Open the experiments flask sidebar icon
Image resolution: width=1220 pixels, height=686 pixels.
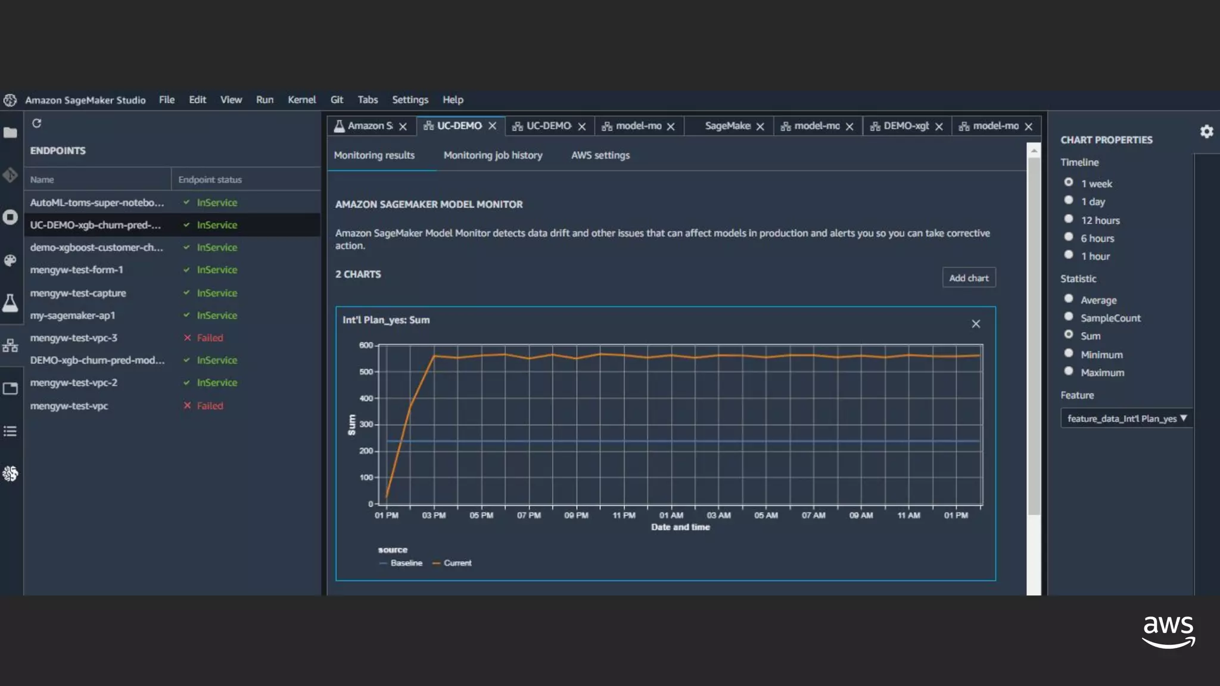tap(10, 303)
